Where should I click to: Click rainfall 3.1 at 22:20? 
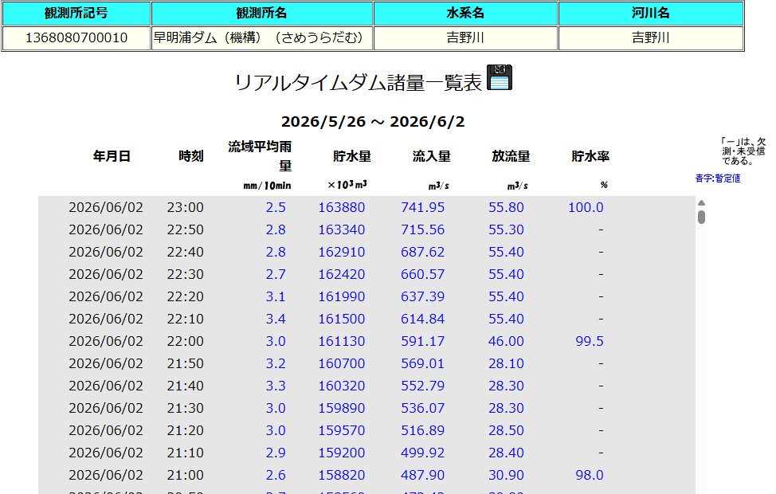tap(276, 296)
